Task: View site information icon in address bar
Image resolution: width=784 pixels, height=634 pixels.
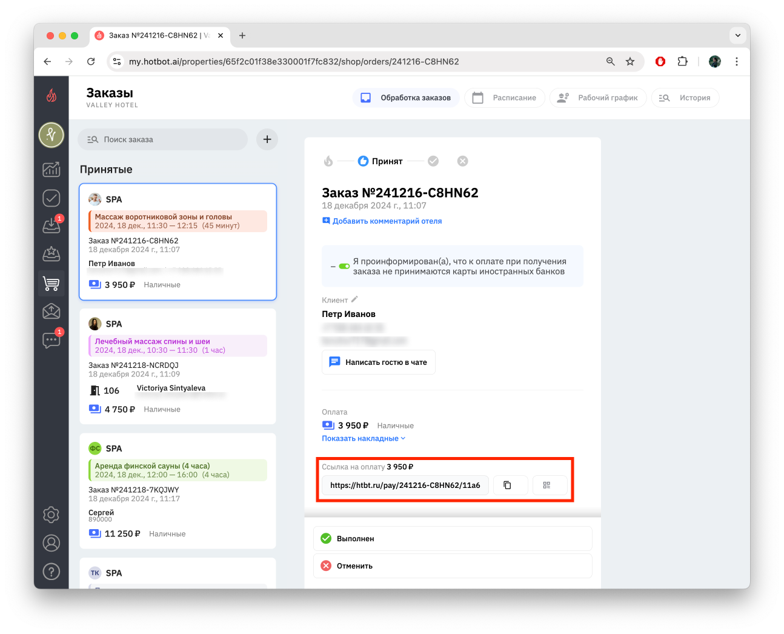Action: (x=117, y=61)
